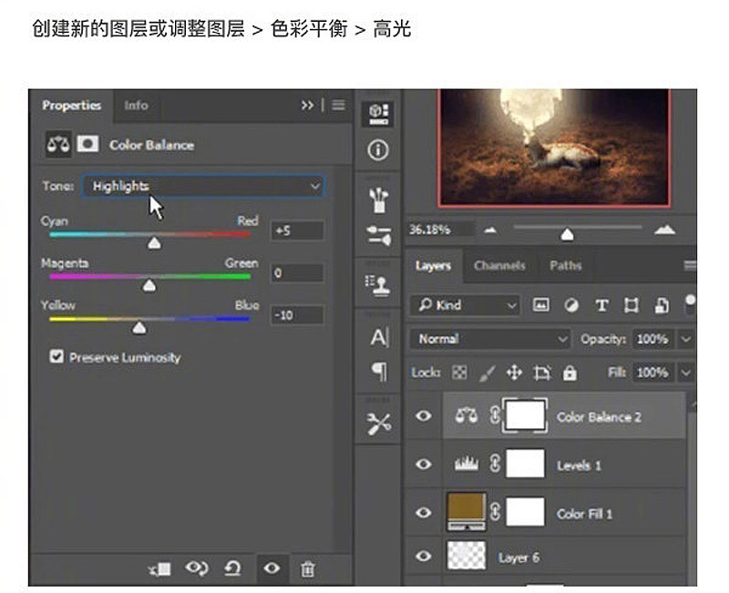
Task: Filter layers by type layers
Action: (x=601, y=305)
